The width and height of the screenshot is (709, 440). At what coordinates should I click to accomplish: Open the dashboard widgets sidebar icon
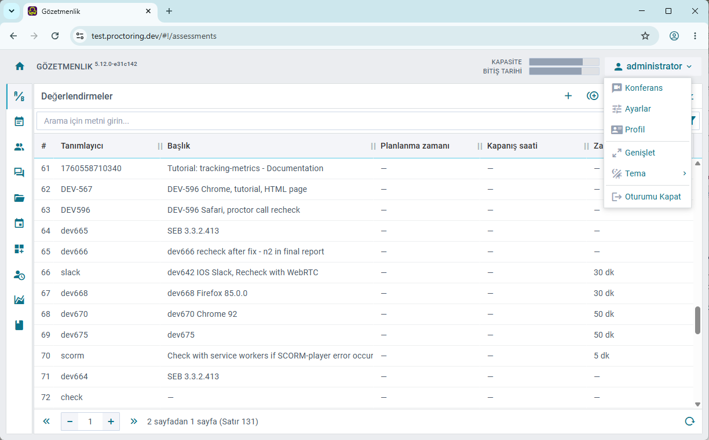coord(19,249)
